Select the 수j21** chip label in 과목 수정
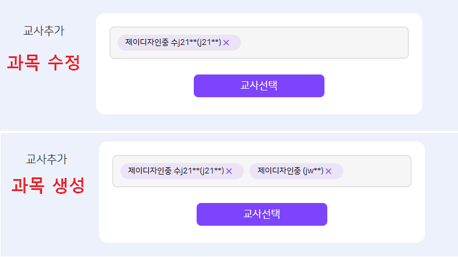Viewport: 458px width, 257px height. 173,43
